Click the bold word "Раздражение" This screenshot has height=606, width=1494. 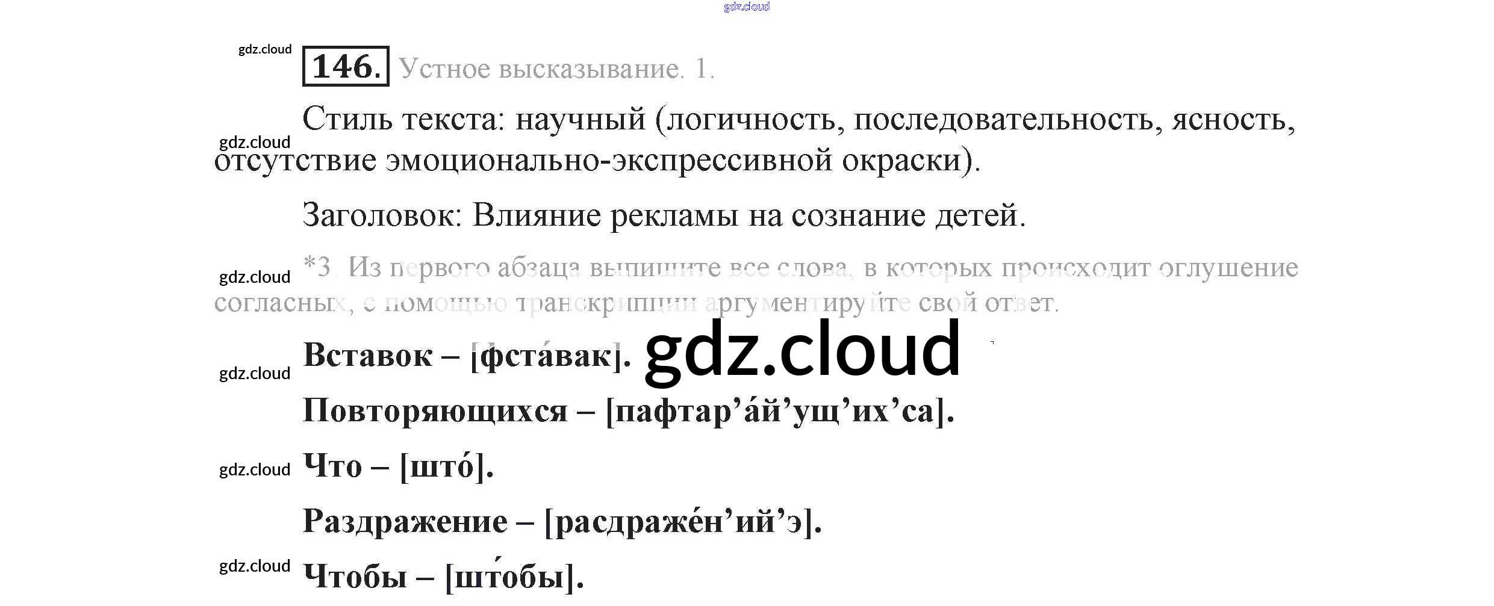coord(405,521)
